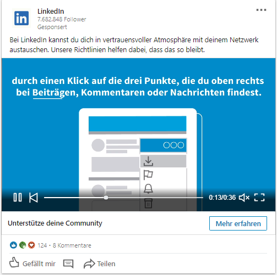This screenshot has height=275, width=277.
Task: Click the Teilen share arrow icon
Action: [89, 263]
